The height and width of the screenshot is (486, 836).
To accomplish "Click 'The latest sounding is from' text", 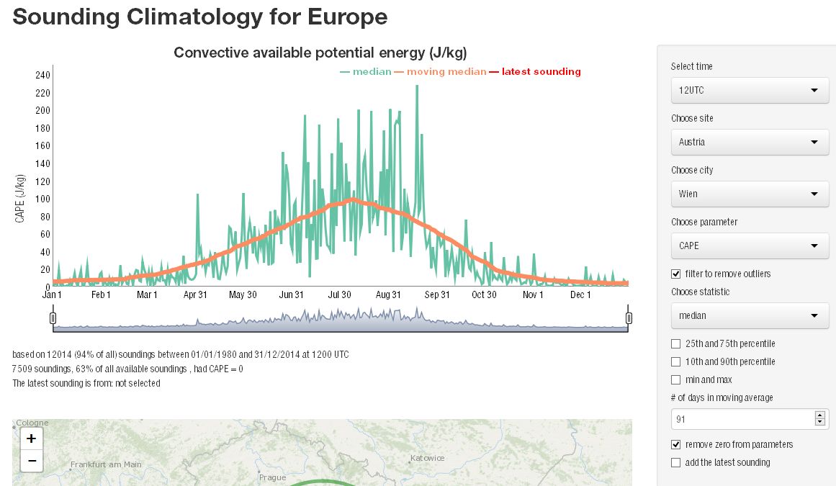I will point(86,383).
